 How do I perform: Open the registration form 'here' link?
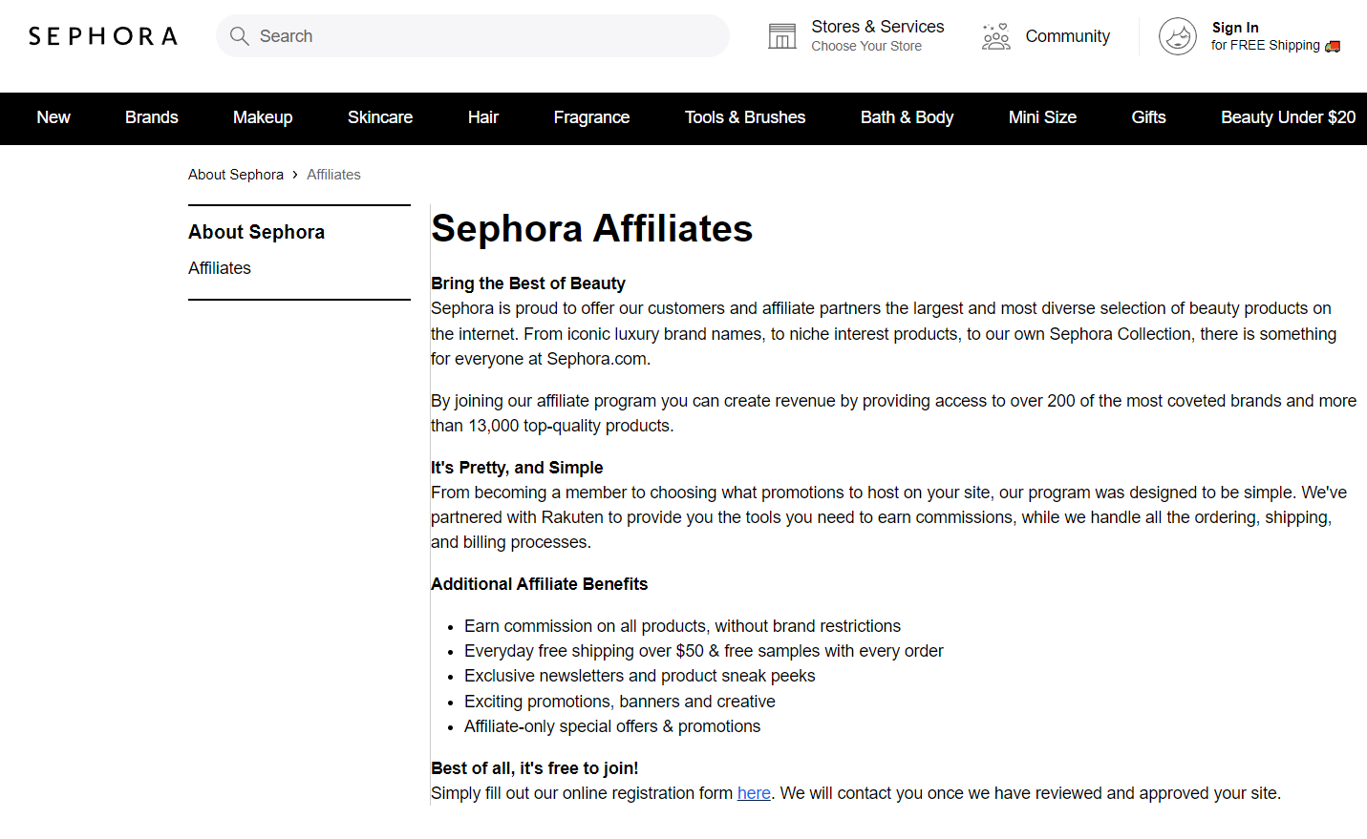[754, 793]
